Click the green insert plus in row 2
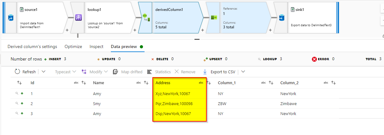The image size is (384, 135). coord(22,104)
